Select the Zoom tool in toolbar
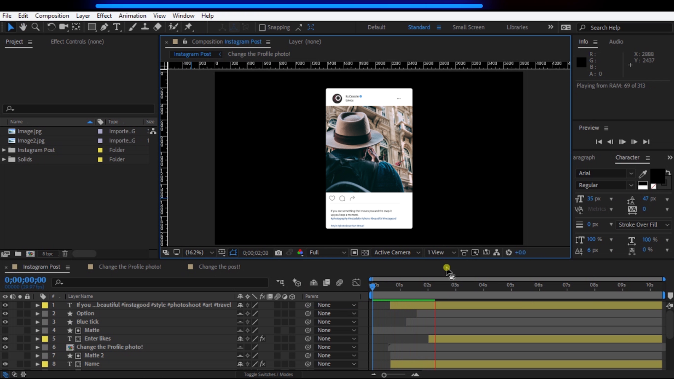The image size is (674, 379). pyautogui.click(x=36, y=27)
